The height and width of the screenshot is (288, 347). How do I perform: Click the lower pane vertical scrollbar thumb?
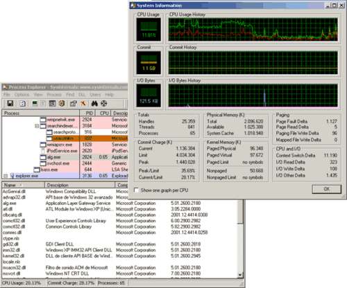[x=240, y=212]
